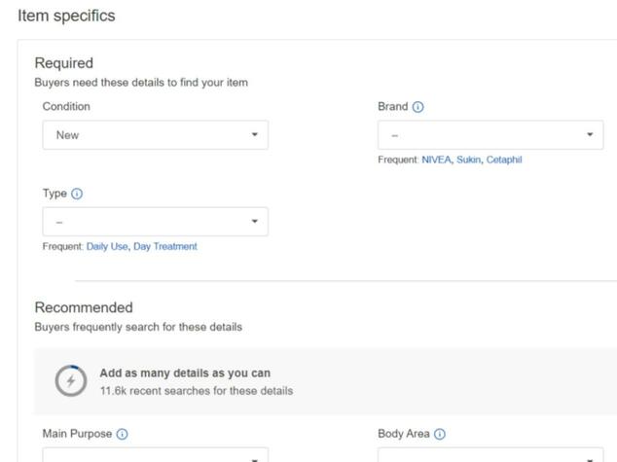Viewport: 617px width, 462px height.
Task: Open the Main Purpose info icon
Action: tap(123, 434)
